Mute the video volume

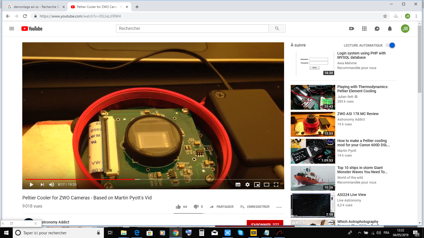(x=52, y=185)
